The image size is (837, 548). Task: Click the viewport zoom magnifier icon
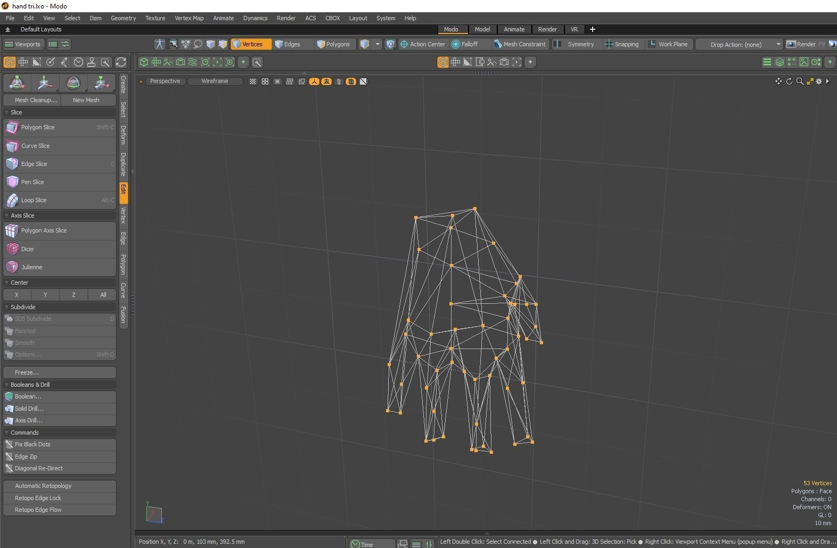[800, 81]
